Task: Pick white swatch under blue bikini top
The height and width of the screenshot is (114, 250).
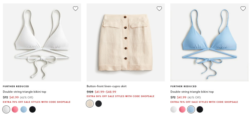Action: pos(174,109)
